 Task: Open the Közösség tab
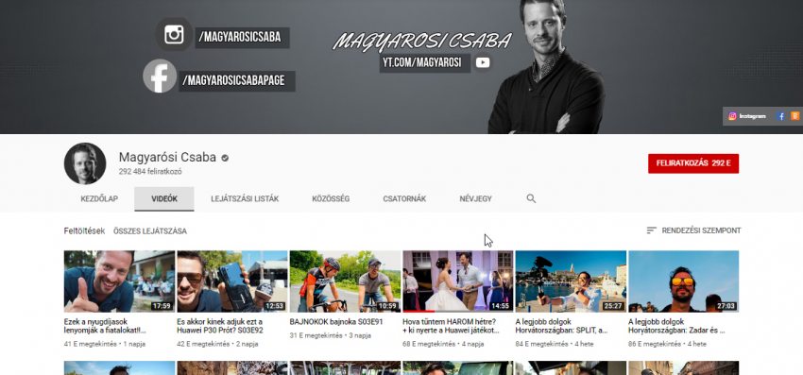click(331, 198)
